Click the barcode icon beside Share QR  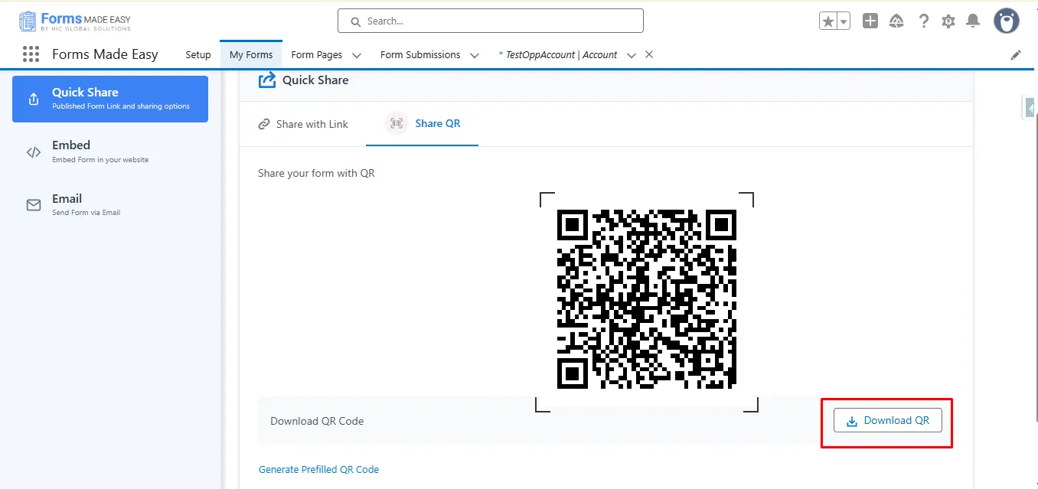click(x=397, y=123)
